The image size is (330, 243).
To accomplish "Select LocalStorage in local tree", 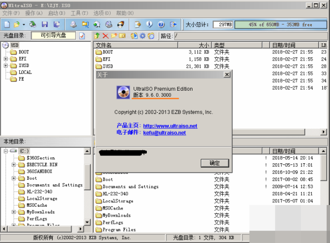I will pyautogui.click(x=42, y=198).
